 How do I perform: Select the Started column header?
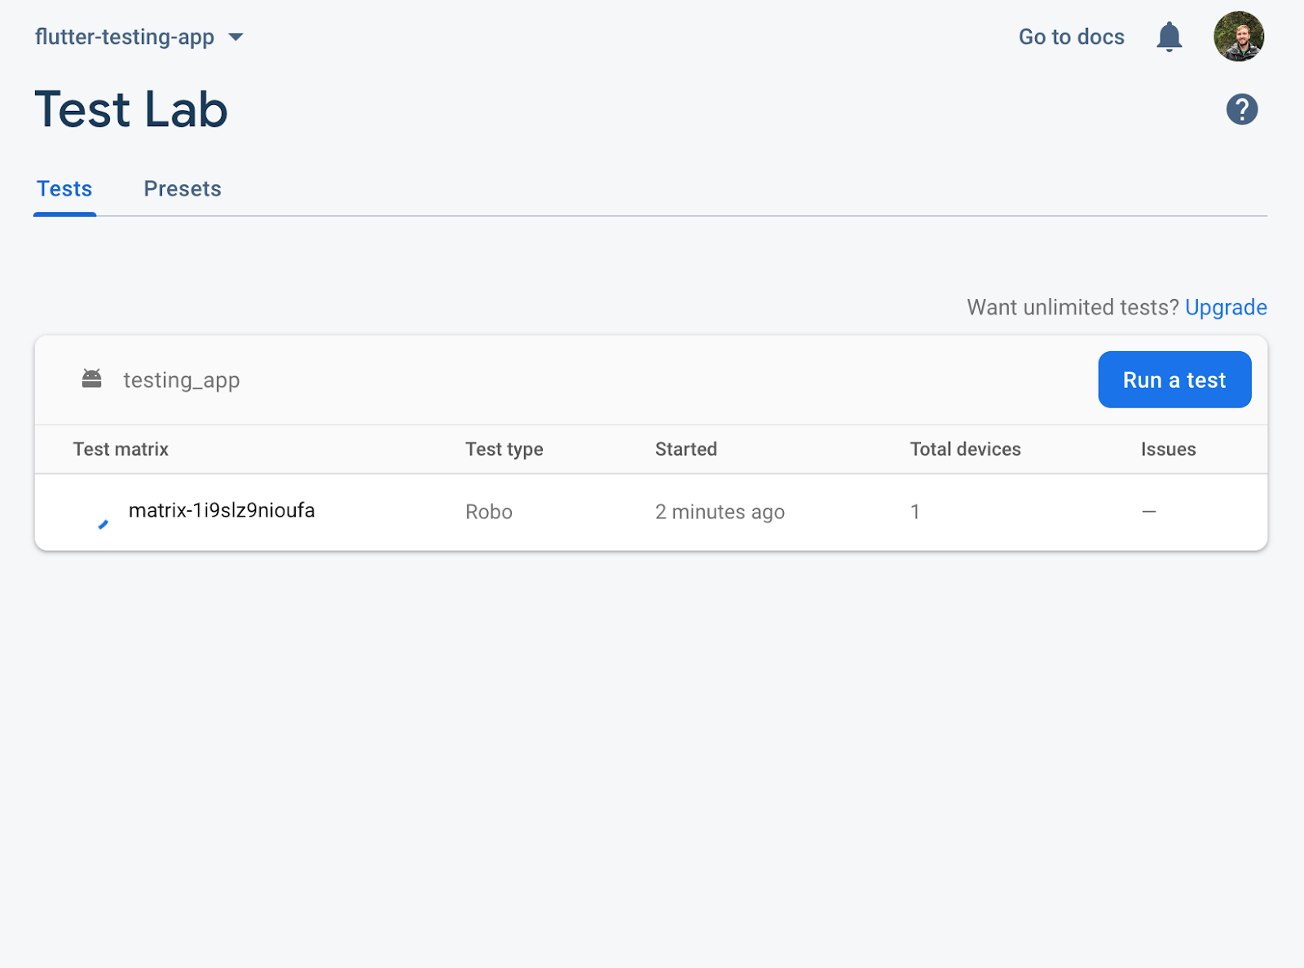pos(686,449)
